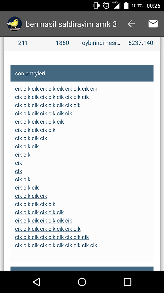The height and width of the screenshot is (293, 164).
Task: Tap the battery status icon
Action: pos(126,5)
